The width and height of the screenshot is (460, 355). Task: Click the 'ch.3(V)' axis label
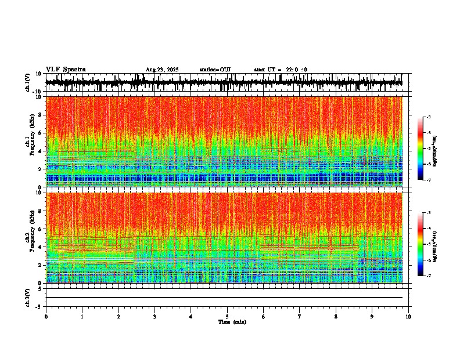[28, 298]
